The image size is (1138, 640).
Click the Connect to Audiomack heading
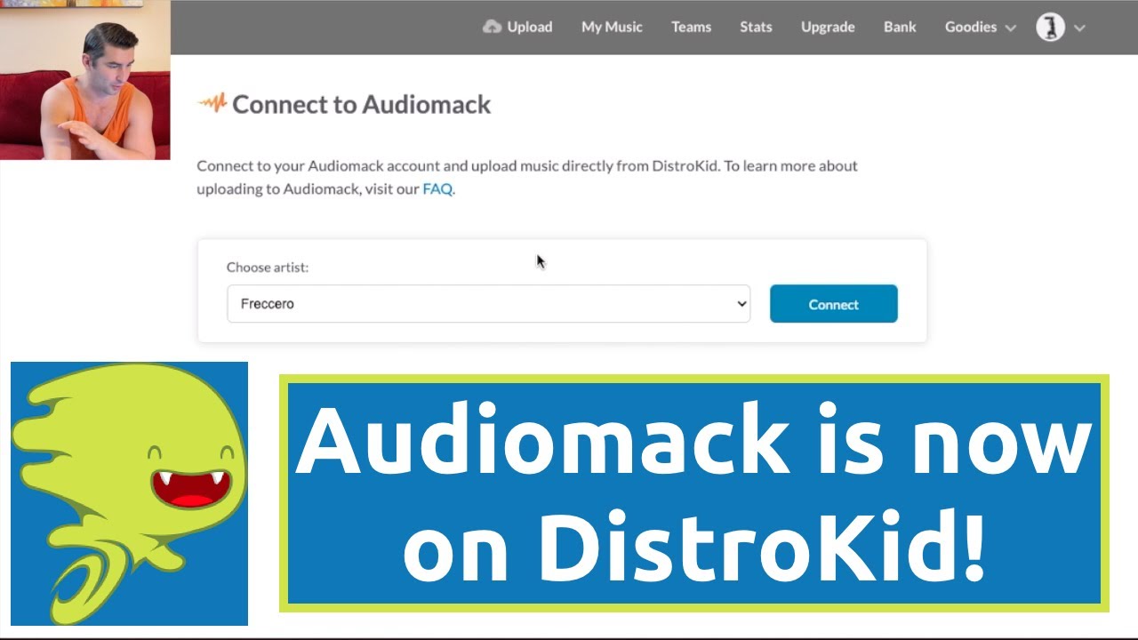point(361,104)
